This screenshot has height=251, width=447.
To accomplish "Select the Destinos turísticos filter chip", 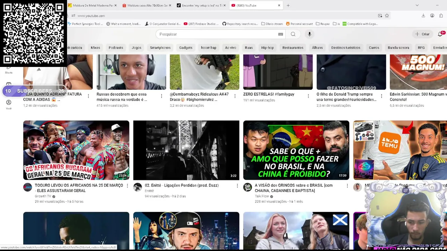I will (346, 48).
